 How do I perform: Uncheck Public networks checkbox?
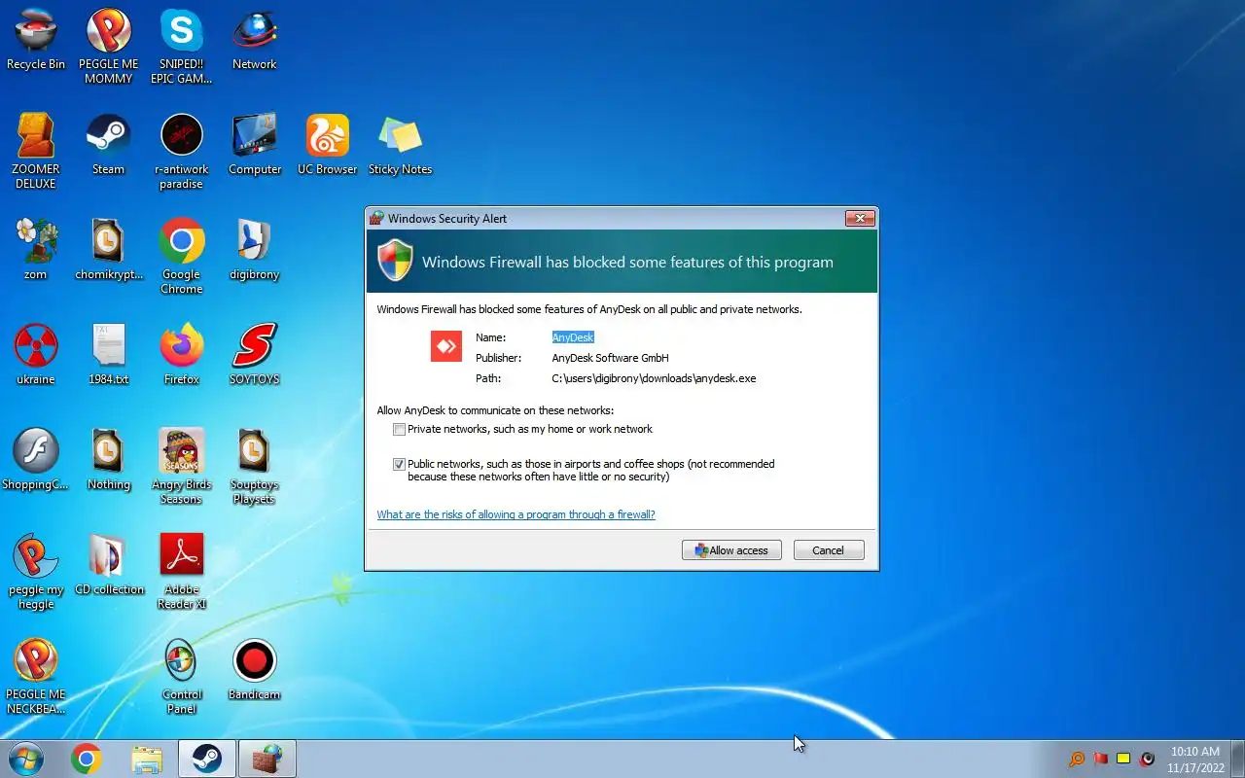coord(399,464)
